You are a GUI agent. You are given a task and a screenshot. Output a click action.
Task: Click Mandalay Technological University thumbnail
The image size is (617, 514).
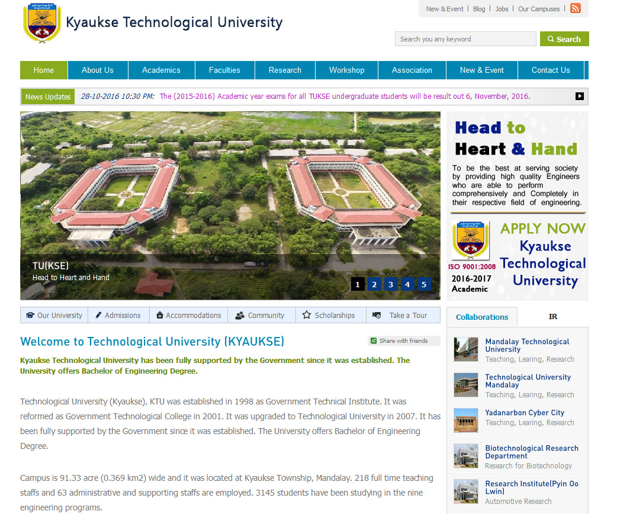[x=466, y=349]
